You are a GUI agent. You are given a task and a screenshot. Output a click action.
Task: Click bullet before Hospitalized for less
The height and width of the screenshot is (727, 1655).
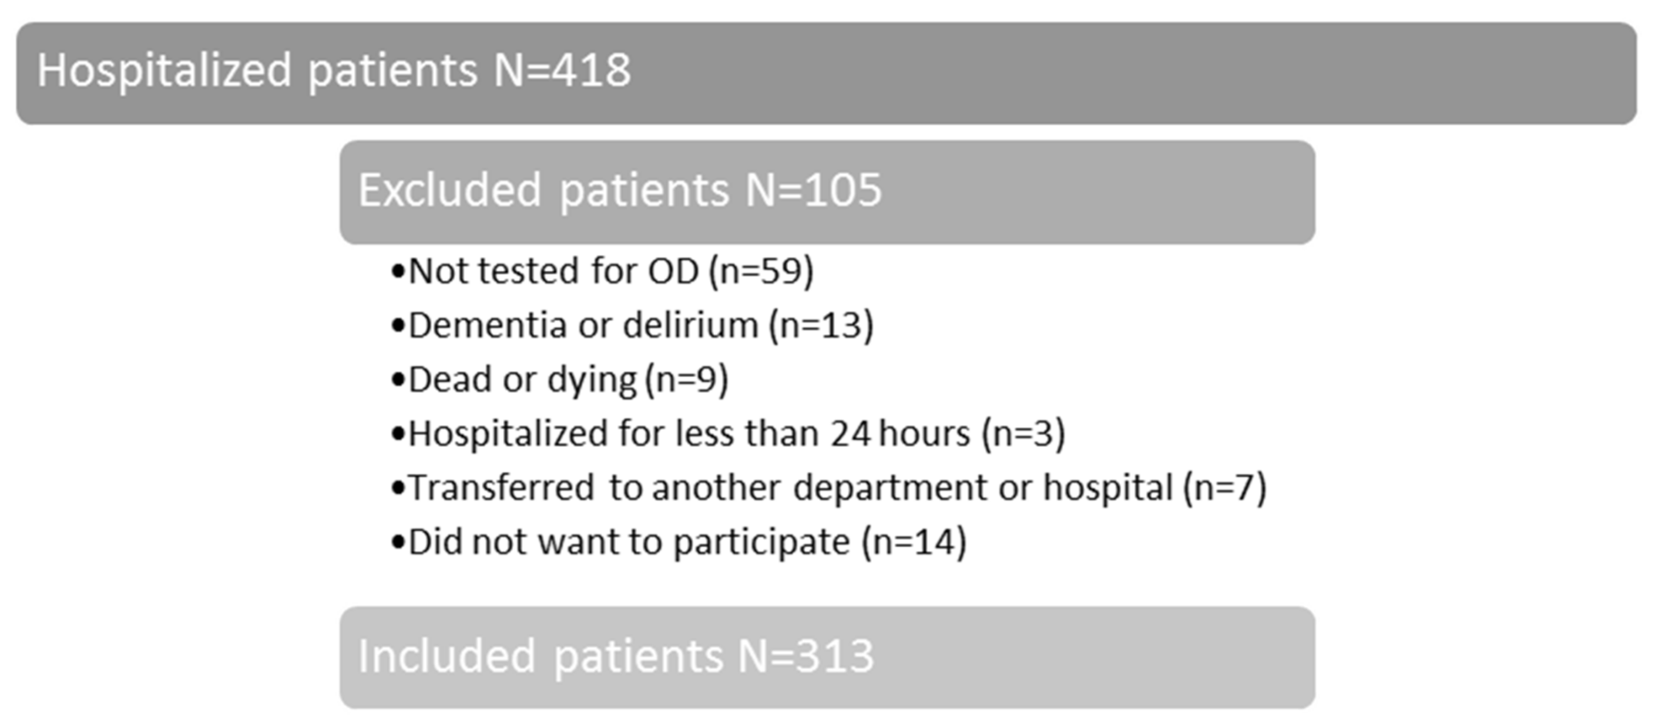[398, 434]
